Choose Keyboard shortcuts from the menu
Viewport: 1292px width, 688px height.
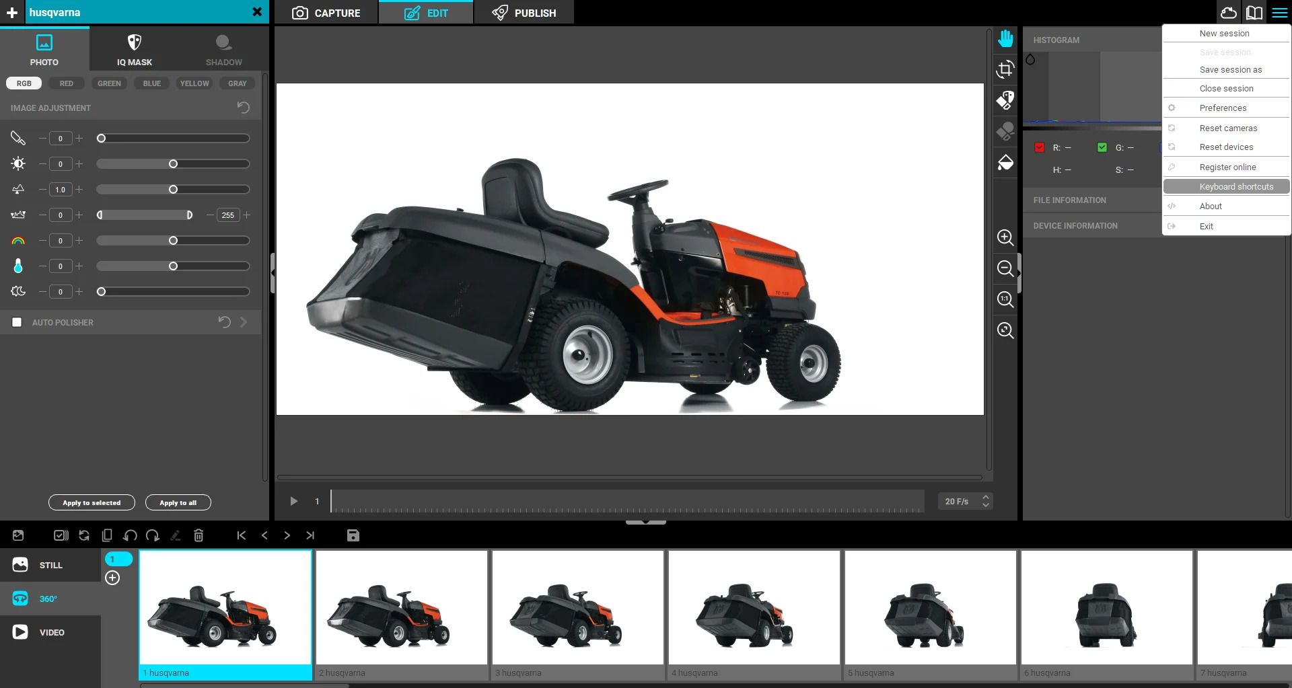pyautogui.click(x=1236, y=187)
